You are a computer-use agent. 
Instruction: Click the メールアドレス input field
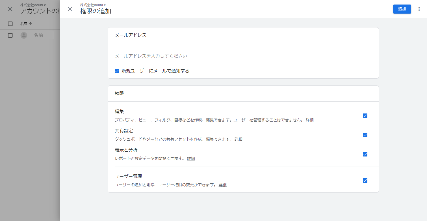coord(243,56)
